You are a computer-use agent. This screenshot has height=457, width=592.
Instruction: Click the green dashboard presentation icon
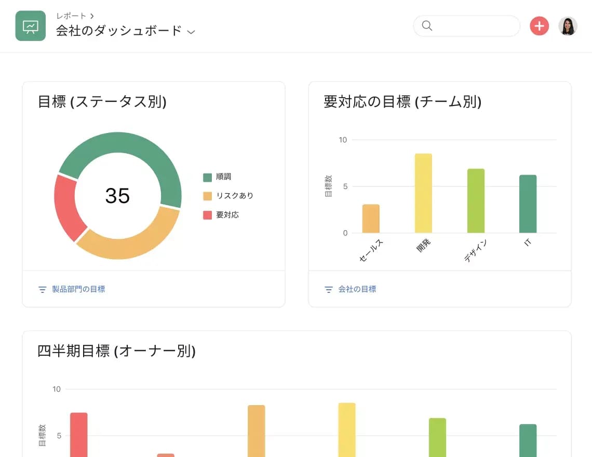point(31,25)
